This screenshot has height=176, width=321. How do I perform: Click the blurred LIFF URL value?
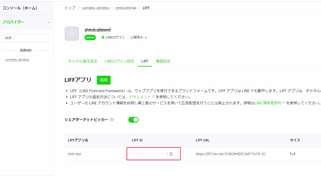[228, 154]
